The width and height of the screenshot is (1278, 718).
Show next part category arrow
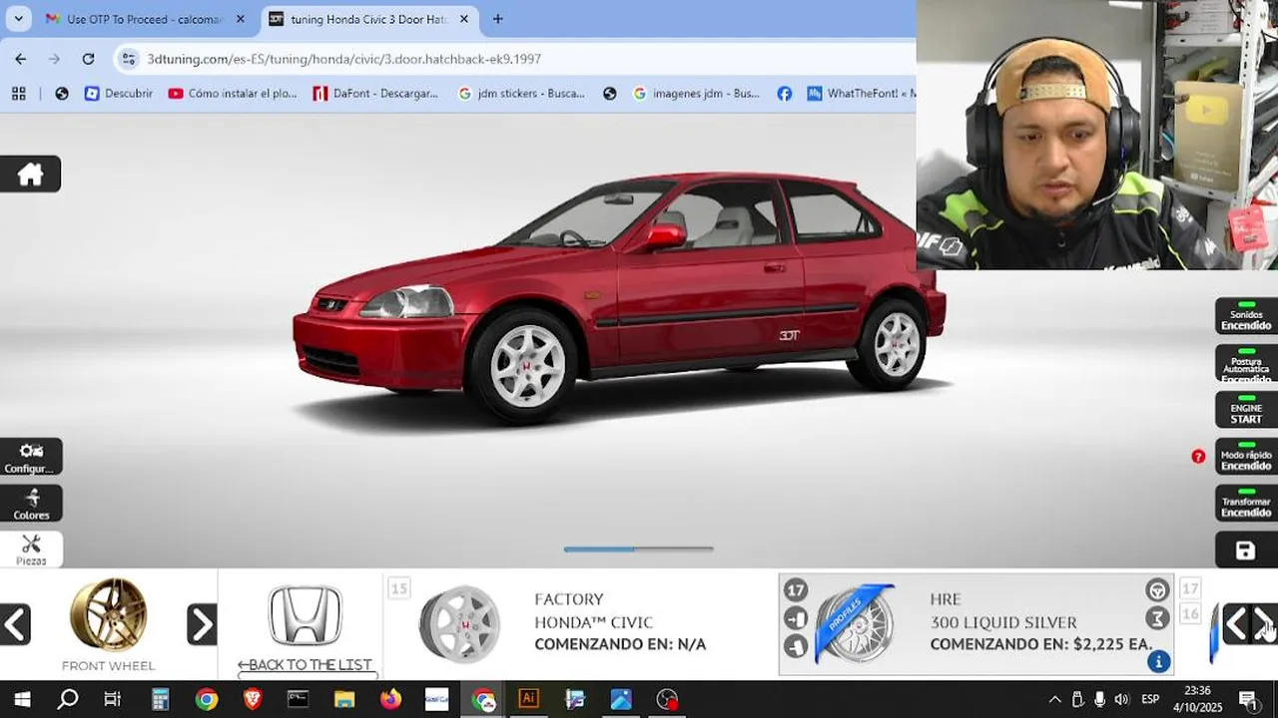[202, 625]
